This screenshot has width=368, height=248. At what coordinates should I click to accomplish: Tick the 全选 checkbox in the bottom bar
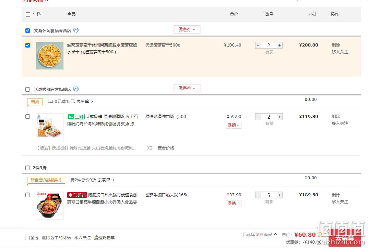[x=27, y=238]
